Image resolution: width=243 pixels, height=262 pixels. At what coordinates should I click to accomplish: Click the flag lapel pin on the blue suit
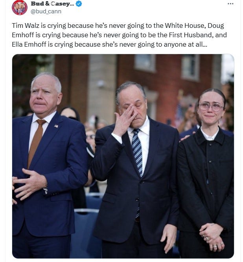point(56,126)
